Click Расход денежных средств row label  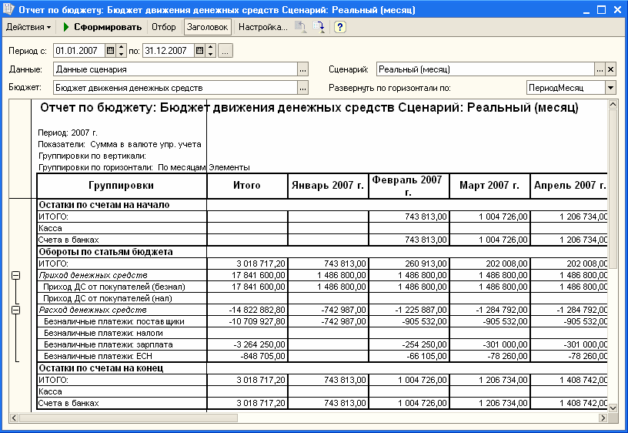[92, 310]
